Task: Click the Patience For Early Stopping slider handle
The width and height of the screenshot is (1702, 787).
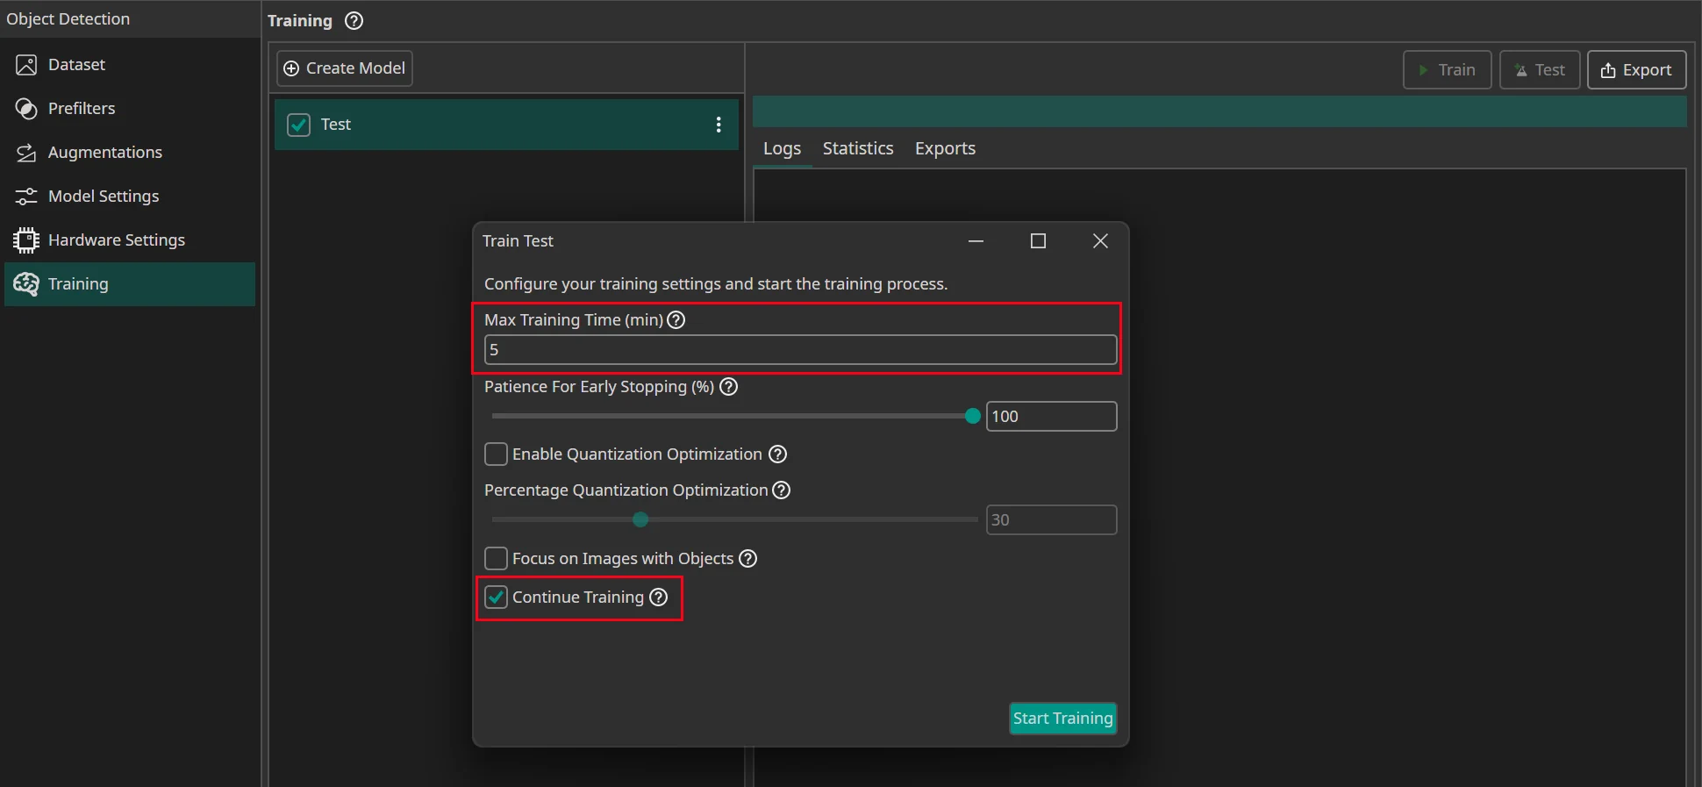Action: click(972, 417)
